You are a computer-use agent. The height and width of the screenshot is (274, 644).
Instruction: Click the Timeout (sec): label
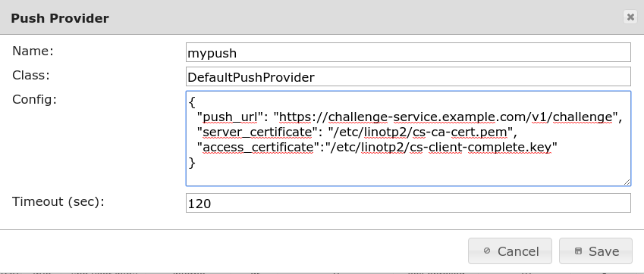point(58,201)
